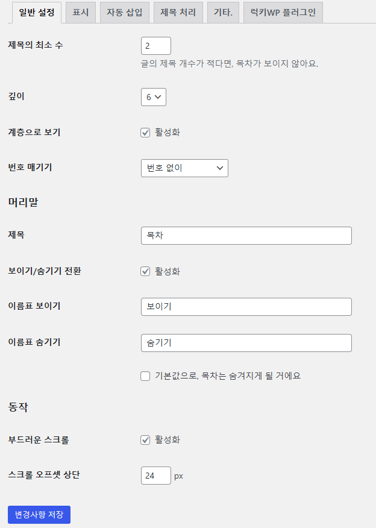Focus the 이름표 숨기기 input

click(246, 342)
